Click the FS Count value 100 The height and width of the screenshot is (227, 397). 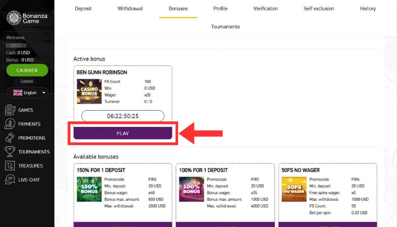coord(147,82)
